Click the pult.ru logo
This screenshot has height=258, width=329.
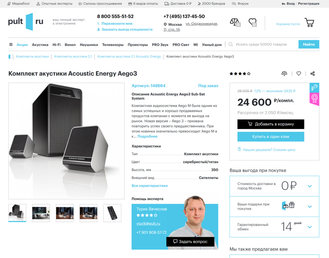tap(26, 22)
